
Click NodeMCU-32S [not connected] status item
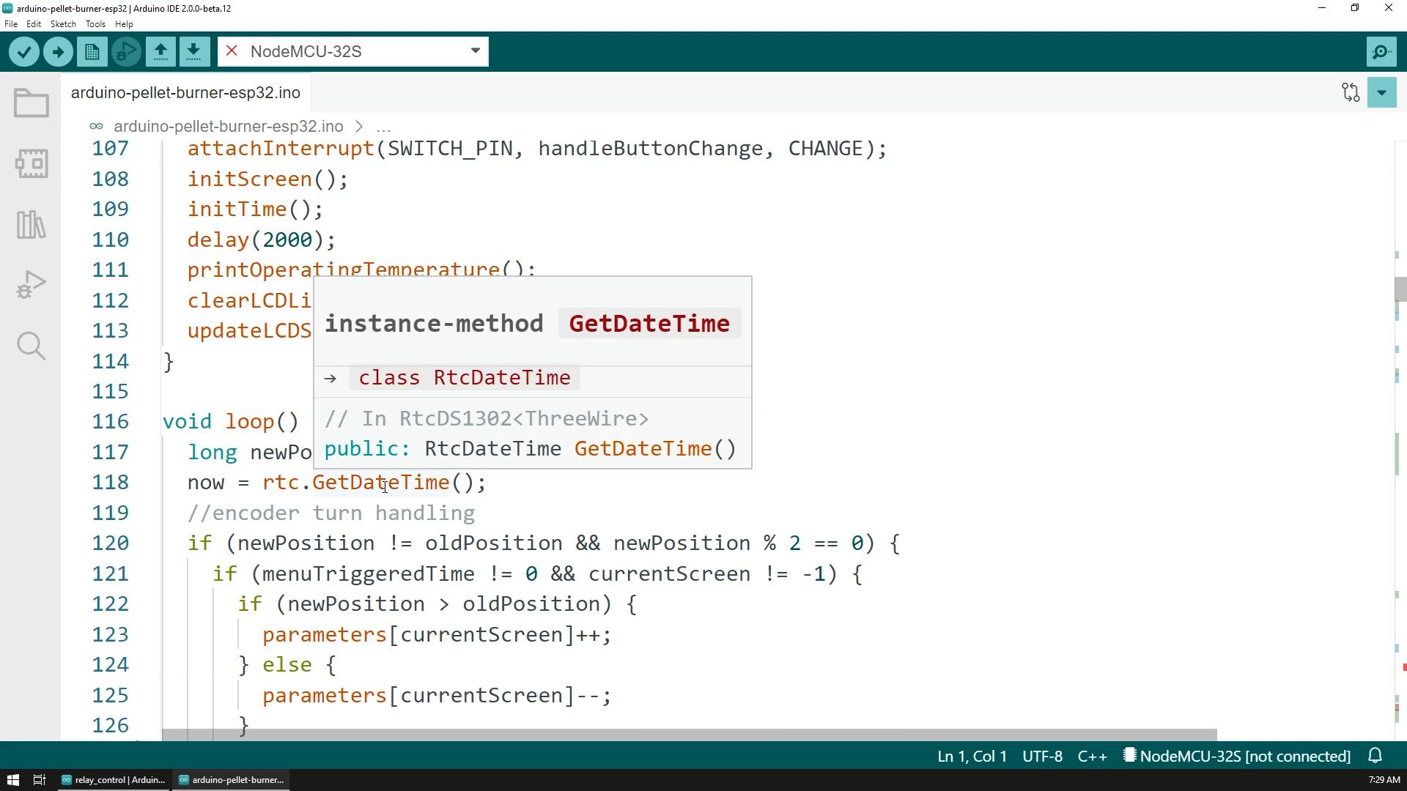pos(1237,757)
